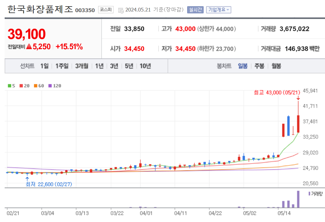Switch to 월봉 monthly candle chart
This screenshot has width=325, height=222.
(276, 66)
